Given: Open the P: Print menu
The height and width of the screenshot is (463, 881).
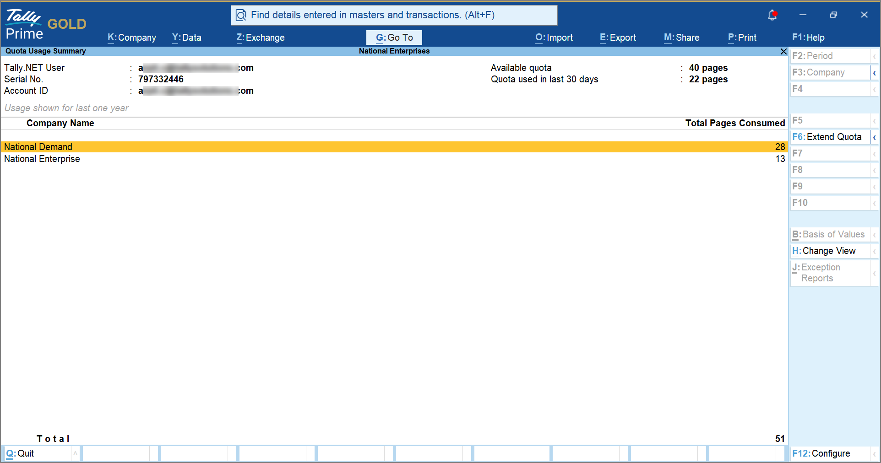Looking at the screenshot, I should pyautogui.click(x=742, y=38).
